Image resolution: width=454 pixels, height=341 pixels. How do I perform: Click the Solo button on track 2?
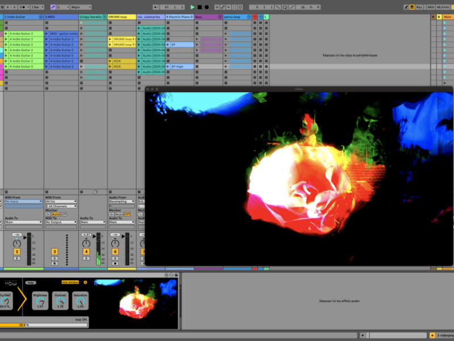click(x=17, y=258)
